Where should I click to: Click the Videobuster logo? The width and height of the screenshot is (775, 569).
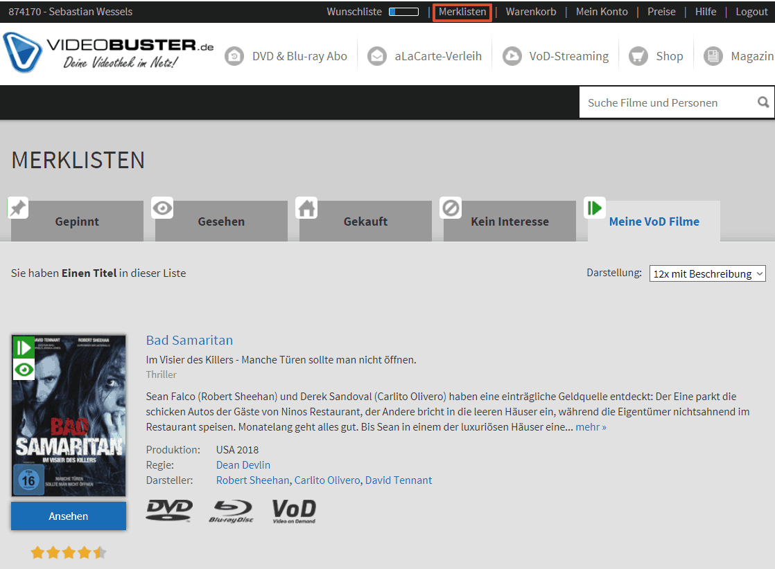click(108, 53)
